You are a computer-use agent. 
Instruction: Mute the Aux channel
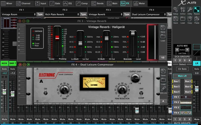137,119
